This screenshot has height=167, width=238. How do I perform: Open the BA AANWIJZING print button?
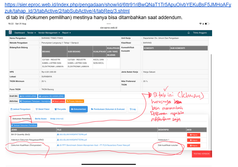point(28,96)
